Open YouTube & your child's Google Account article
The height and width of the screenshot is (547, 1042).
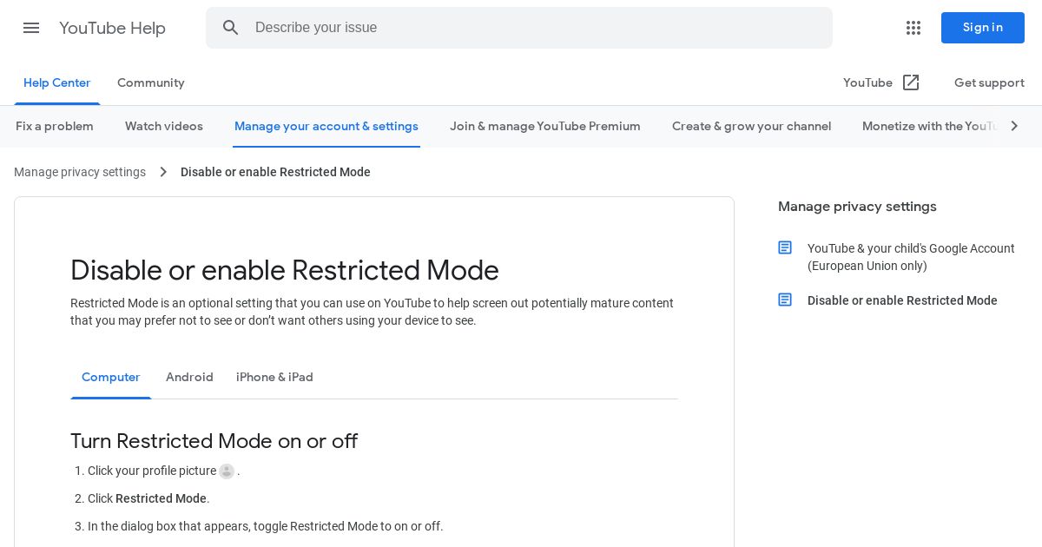pyautogui.click(x=911, y=257)
